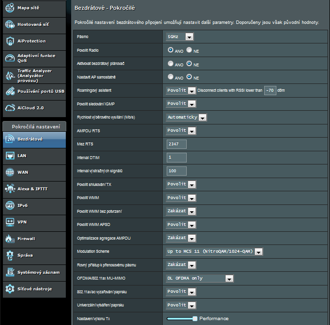The width and height of the screenshot is (330, 325).
Task: Expand the Modulation Scheme dropdown
Action: coord(214,251)
